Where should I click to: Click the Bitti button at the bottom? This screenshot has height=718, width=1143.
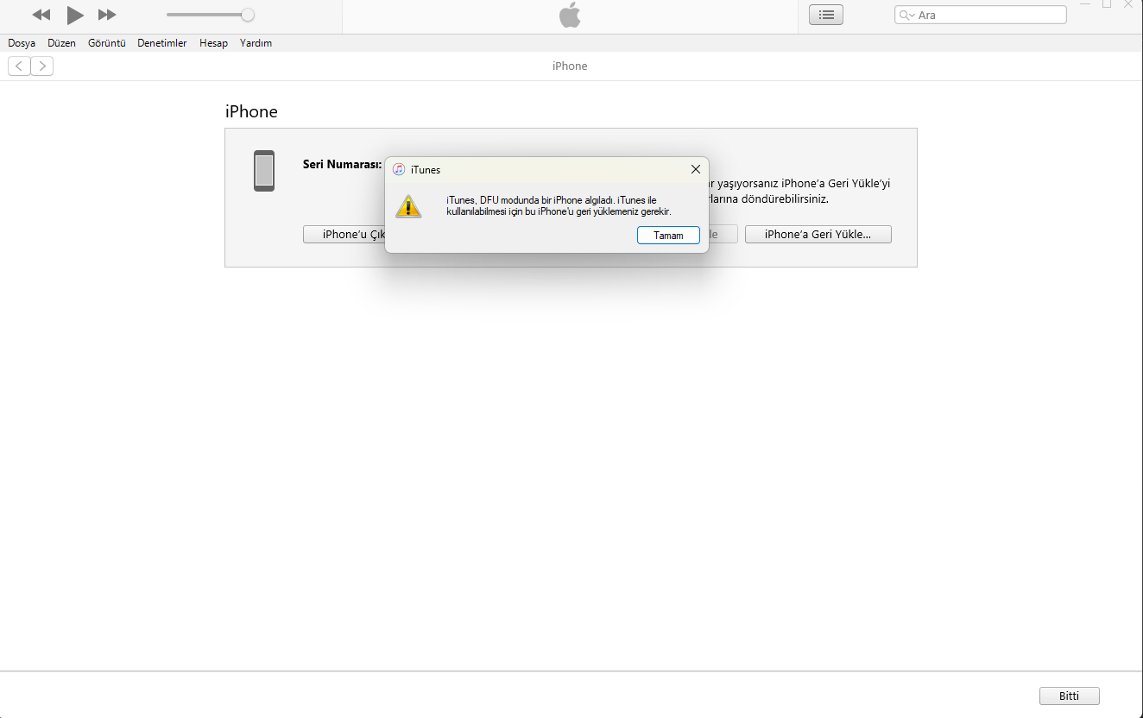point(1069,696)
